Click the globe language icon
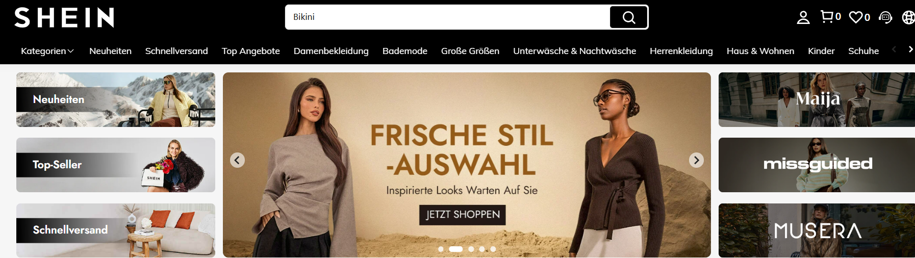915x258 pixels. (x=908, y=17)
